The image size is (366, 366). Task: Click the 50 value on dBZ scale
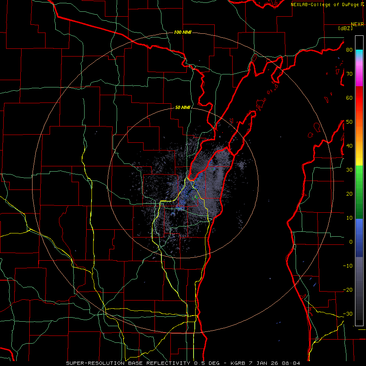coord(349,122)
